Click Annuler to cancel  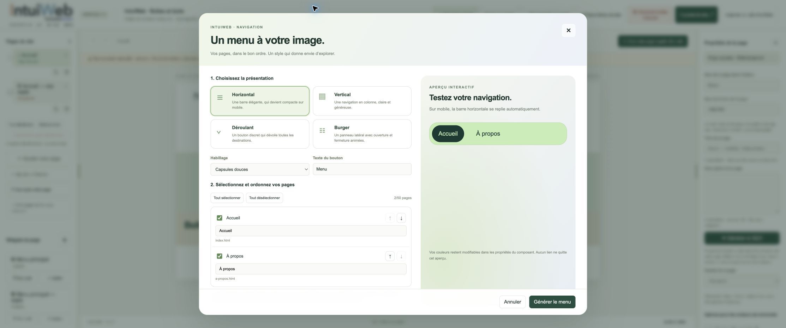click(512, 302)
